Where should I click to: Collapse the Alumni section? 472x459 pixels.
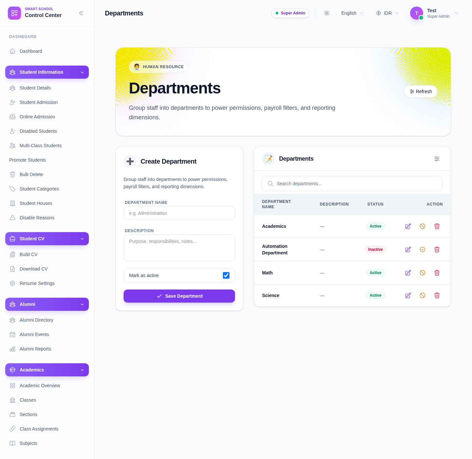point(47,304)
